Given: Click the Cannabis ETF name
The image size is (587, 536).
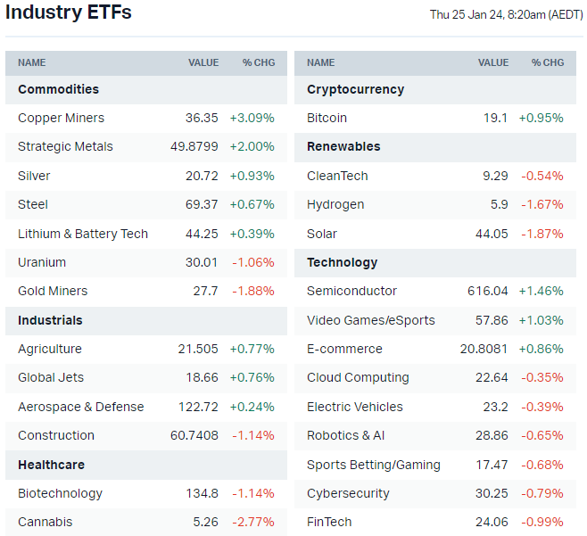Looking at the screenshot, I should [45, 522].
